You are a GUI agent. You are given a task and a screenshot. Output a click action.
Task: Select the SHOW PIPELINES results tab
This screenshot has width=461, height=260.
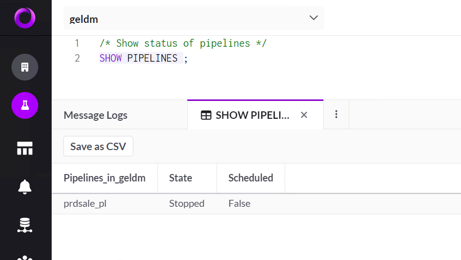click(252, 115)
